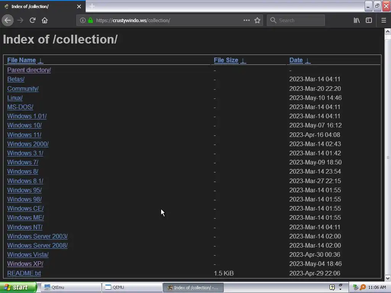Click the vertical scrollbar thumb
Image resolution: width=391 pixels, height=293 pixels.
(388, 157)
